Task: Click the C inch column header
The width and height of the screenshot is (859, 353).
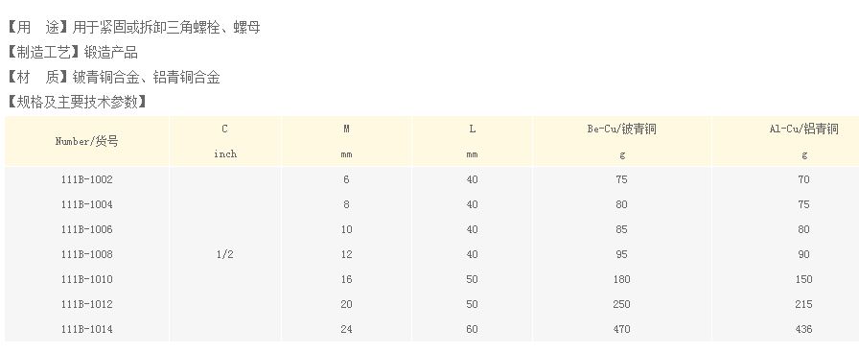Action: coord(225,141)
